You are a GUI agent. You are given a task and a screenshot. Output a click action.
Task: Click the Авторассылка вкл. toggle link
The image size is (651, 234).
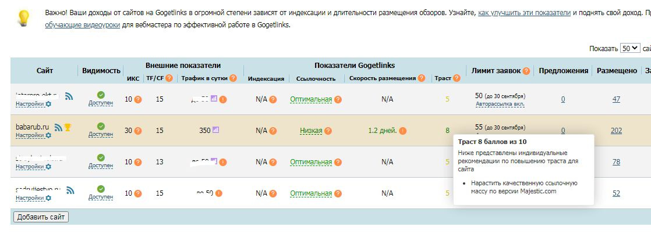[500, 104]
